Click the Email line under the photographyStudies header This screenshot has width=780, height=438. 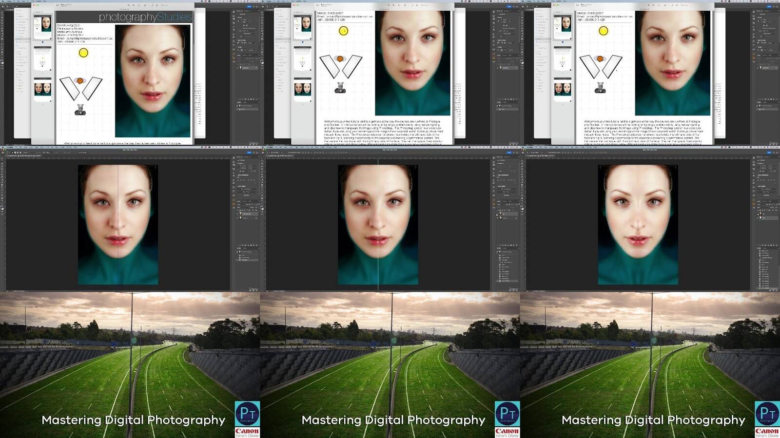[x=85, y=38]
